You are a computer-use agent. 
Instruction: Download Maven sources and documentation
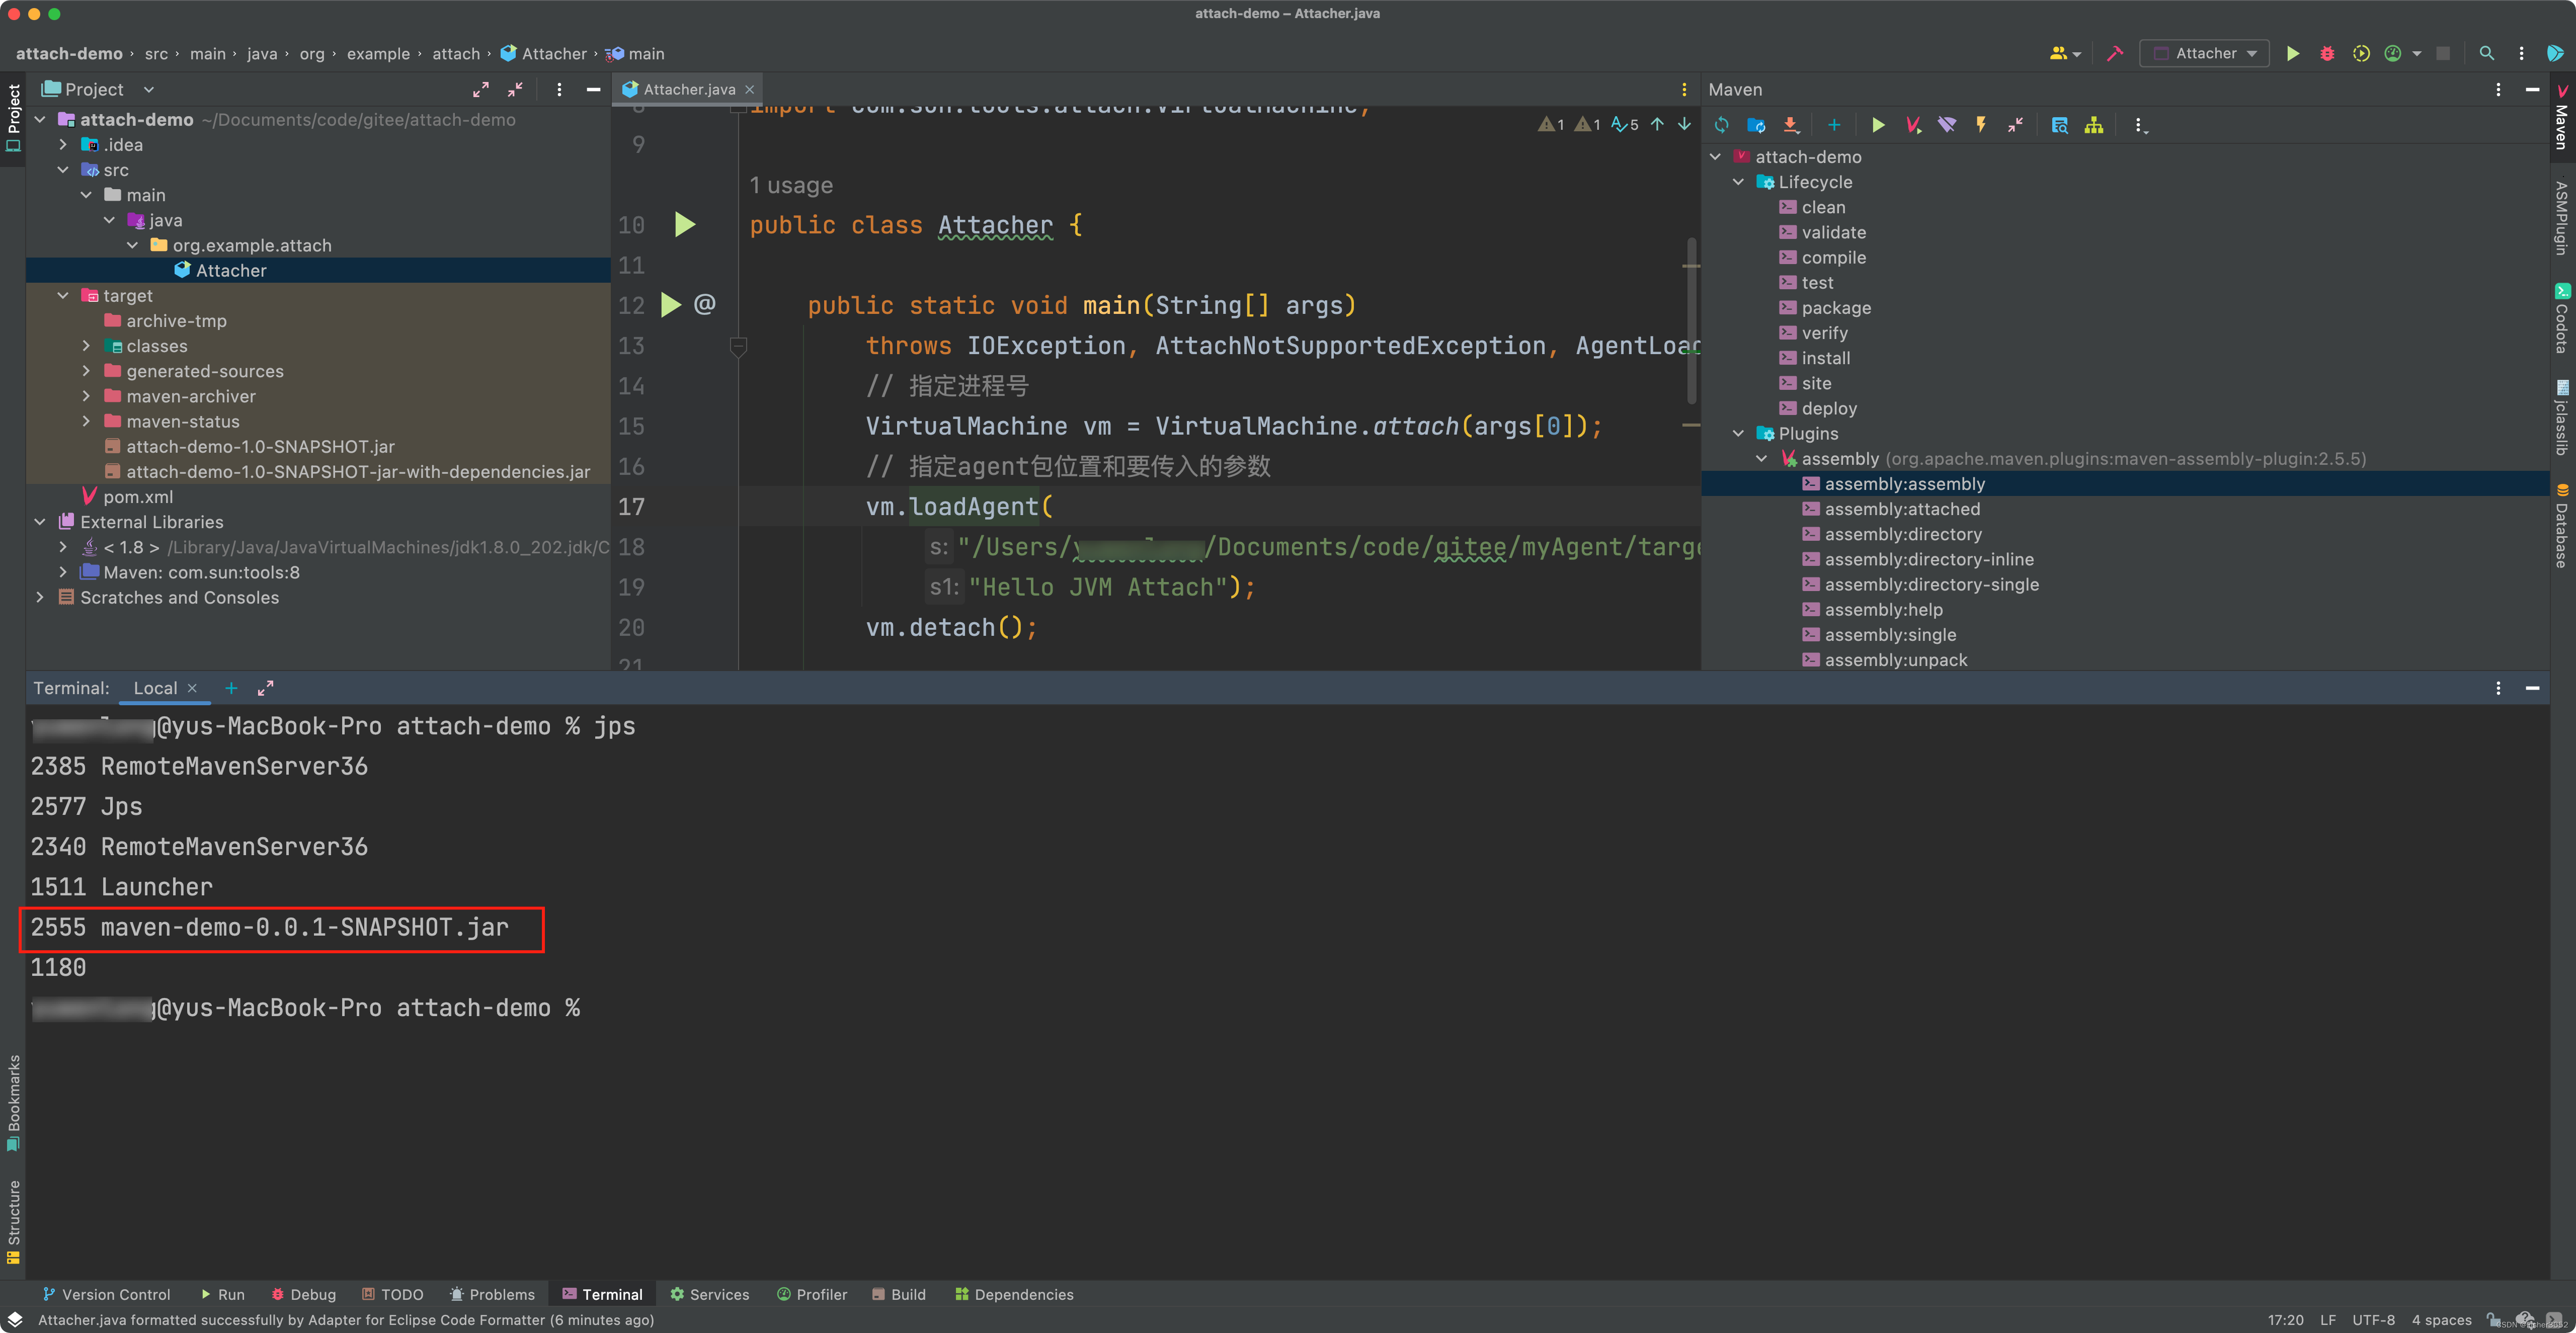tap(1790, 125)
